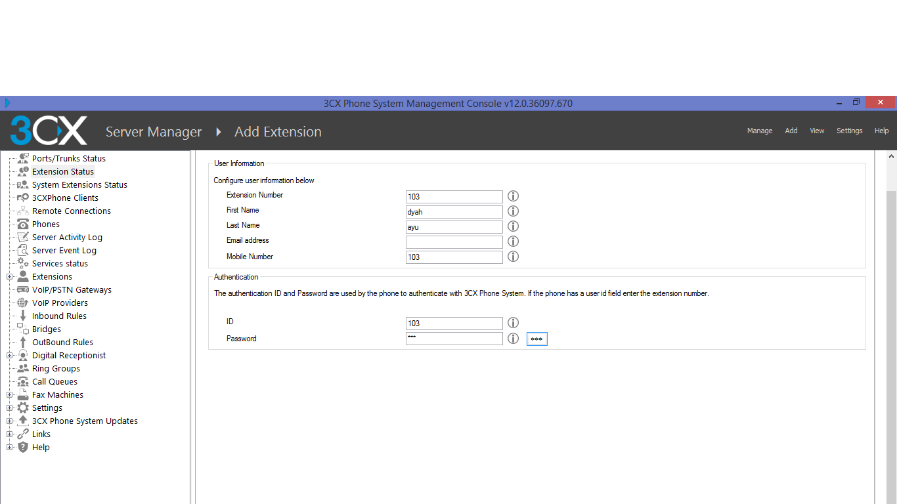The image size is (897, 504).
Task: Show info for First Name field
Action: 514,211
